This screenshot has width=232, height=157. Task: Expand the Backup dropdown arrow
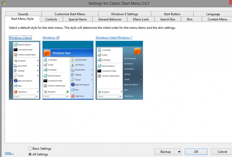click(x=179, y=152)
